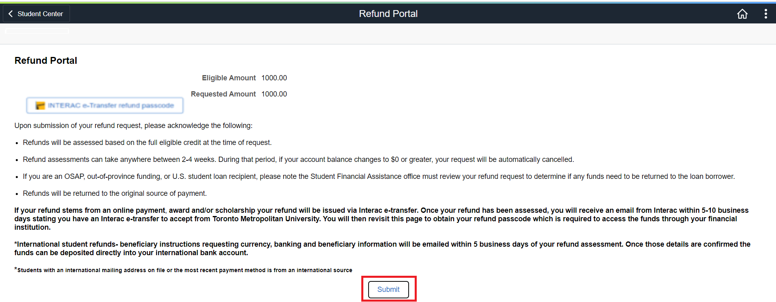Submit the refund request
The image size is (776, 302).
pos(388,289)
